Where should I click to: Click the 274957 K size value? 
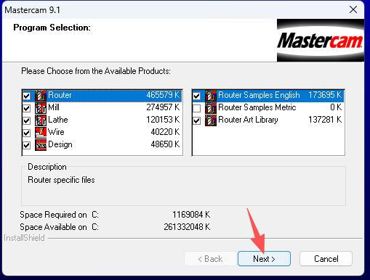(x=163, y=107)
